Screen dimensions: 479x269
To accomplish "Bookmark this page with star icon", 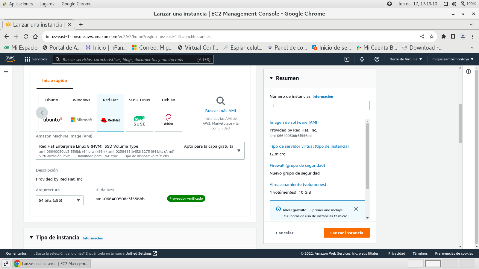I will tap(432, 36).
